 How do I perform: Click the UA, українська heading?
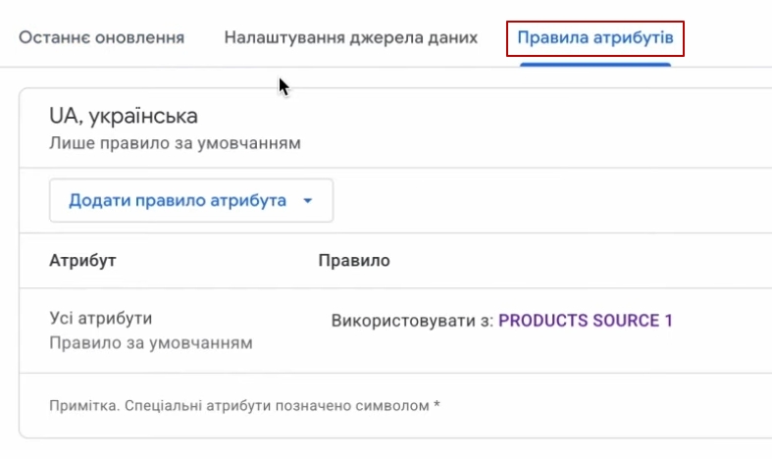(x=123, y=116)
